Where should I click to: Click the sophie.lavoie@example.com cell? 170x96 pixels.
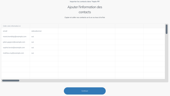coord(16,48)
